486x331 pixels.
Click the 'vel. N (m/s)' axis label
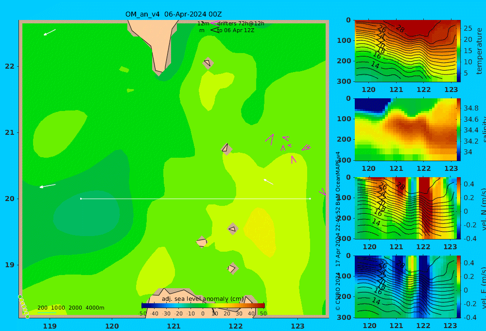[x=483, y=209]
